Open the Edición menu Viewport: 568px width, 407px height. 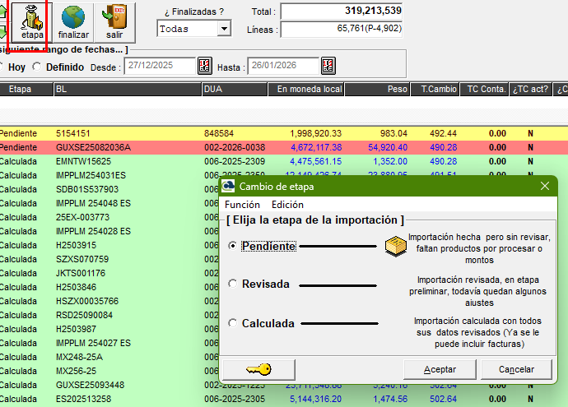287,205
